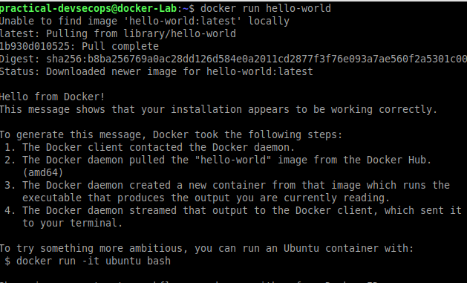Click the sha256 digest hash string

256,59
